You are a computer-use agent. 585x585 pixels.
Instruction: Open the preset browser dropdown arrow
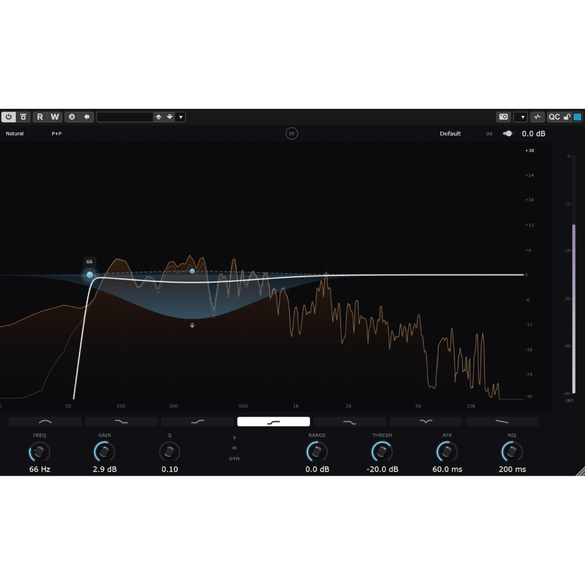point(181,117)
